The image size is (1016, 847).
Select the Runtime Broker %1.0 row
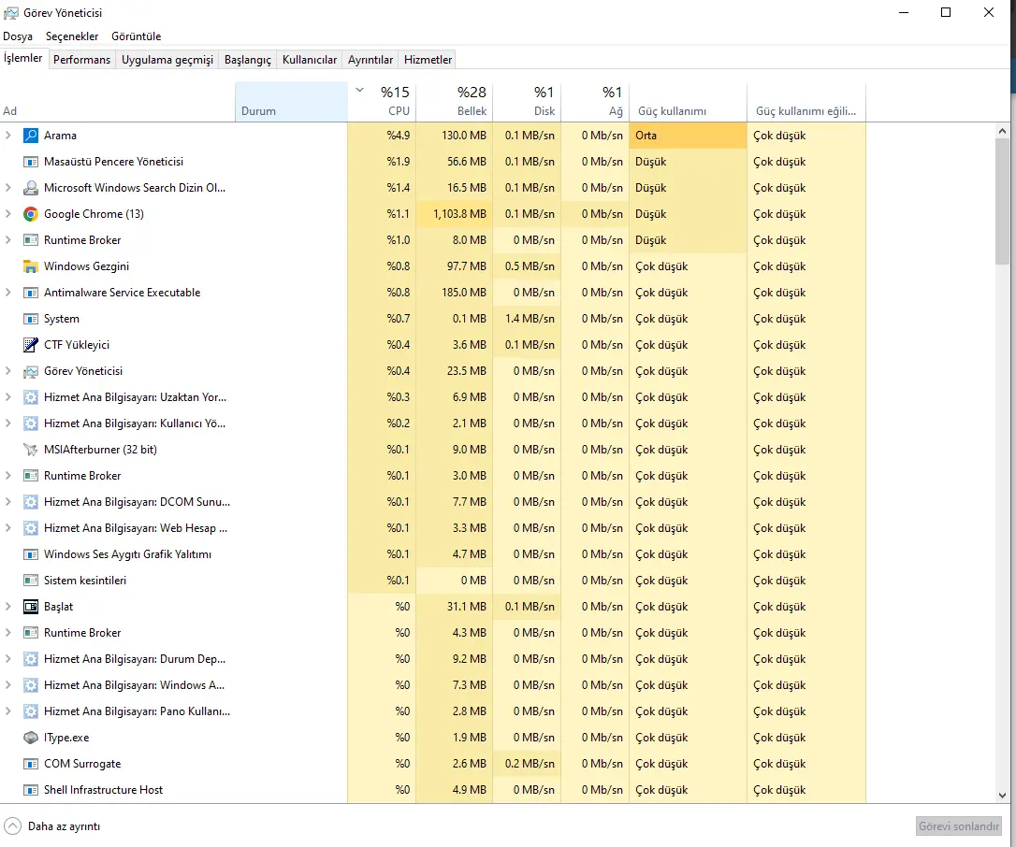click(433, 240)
